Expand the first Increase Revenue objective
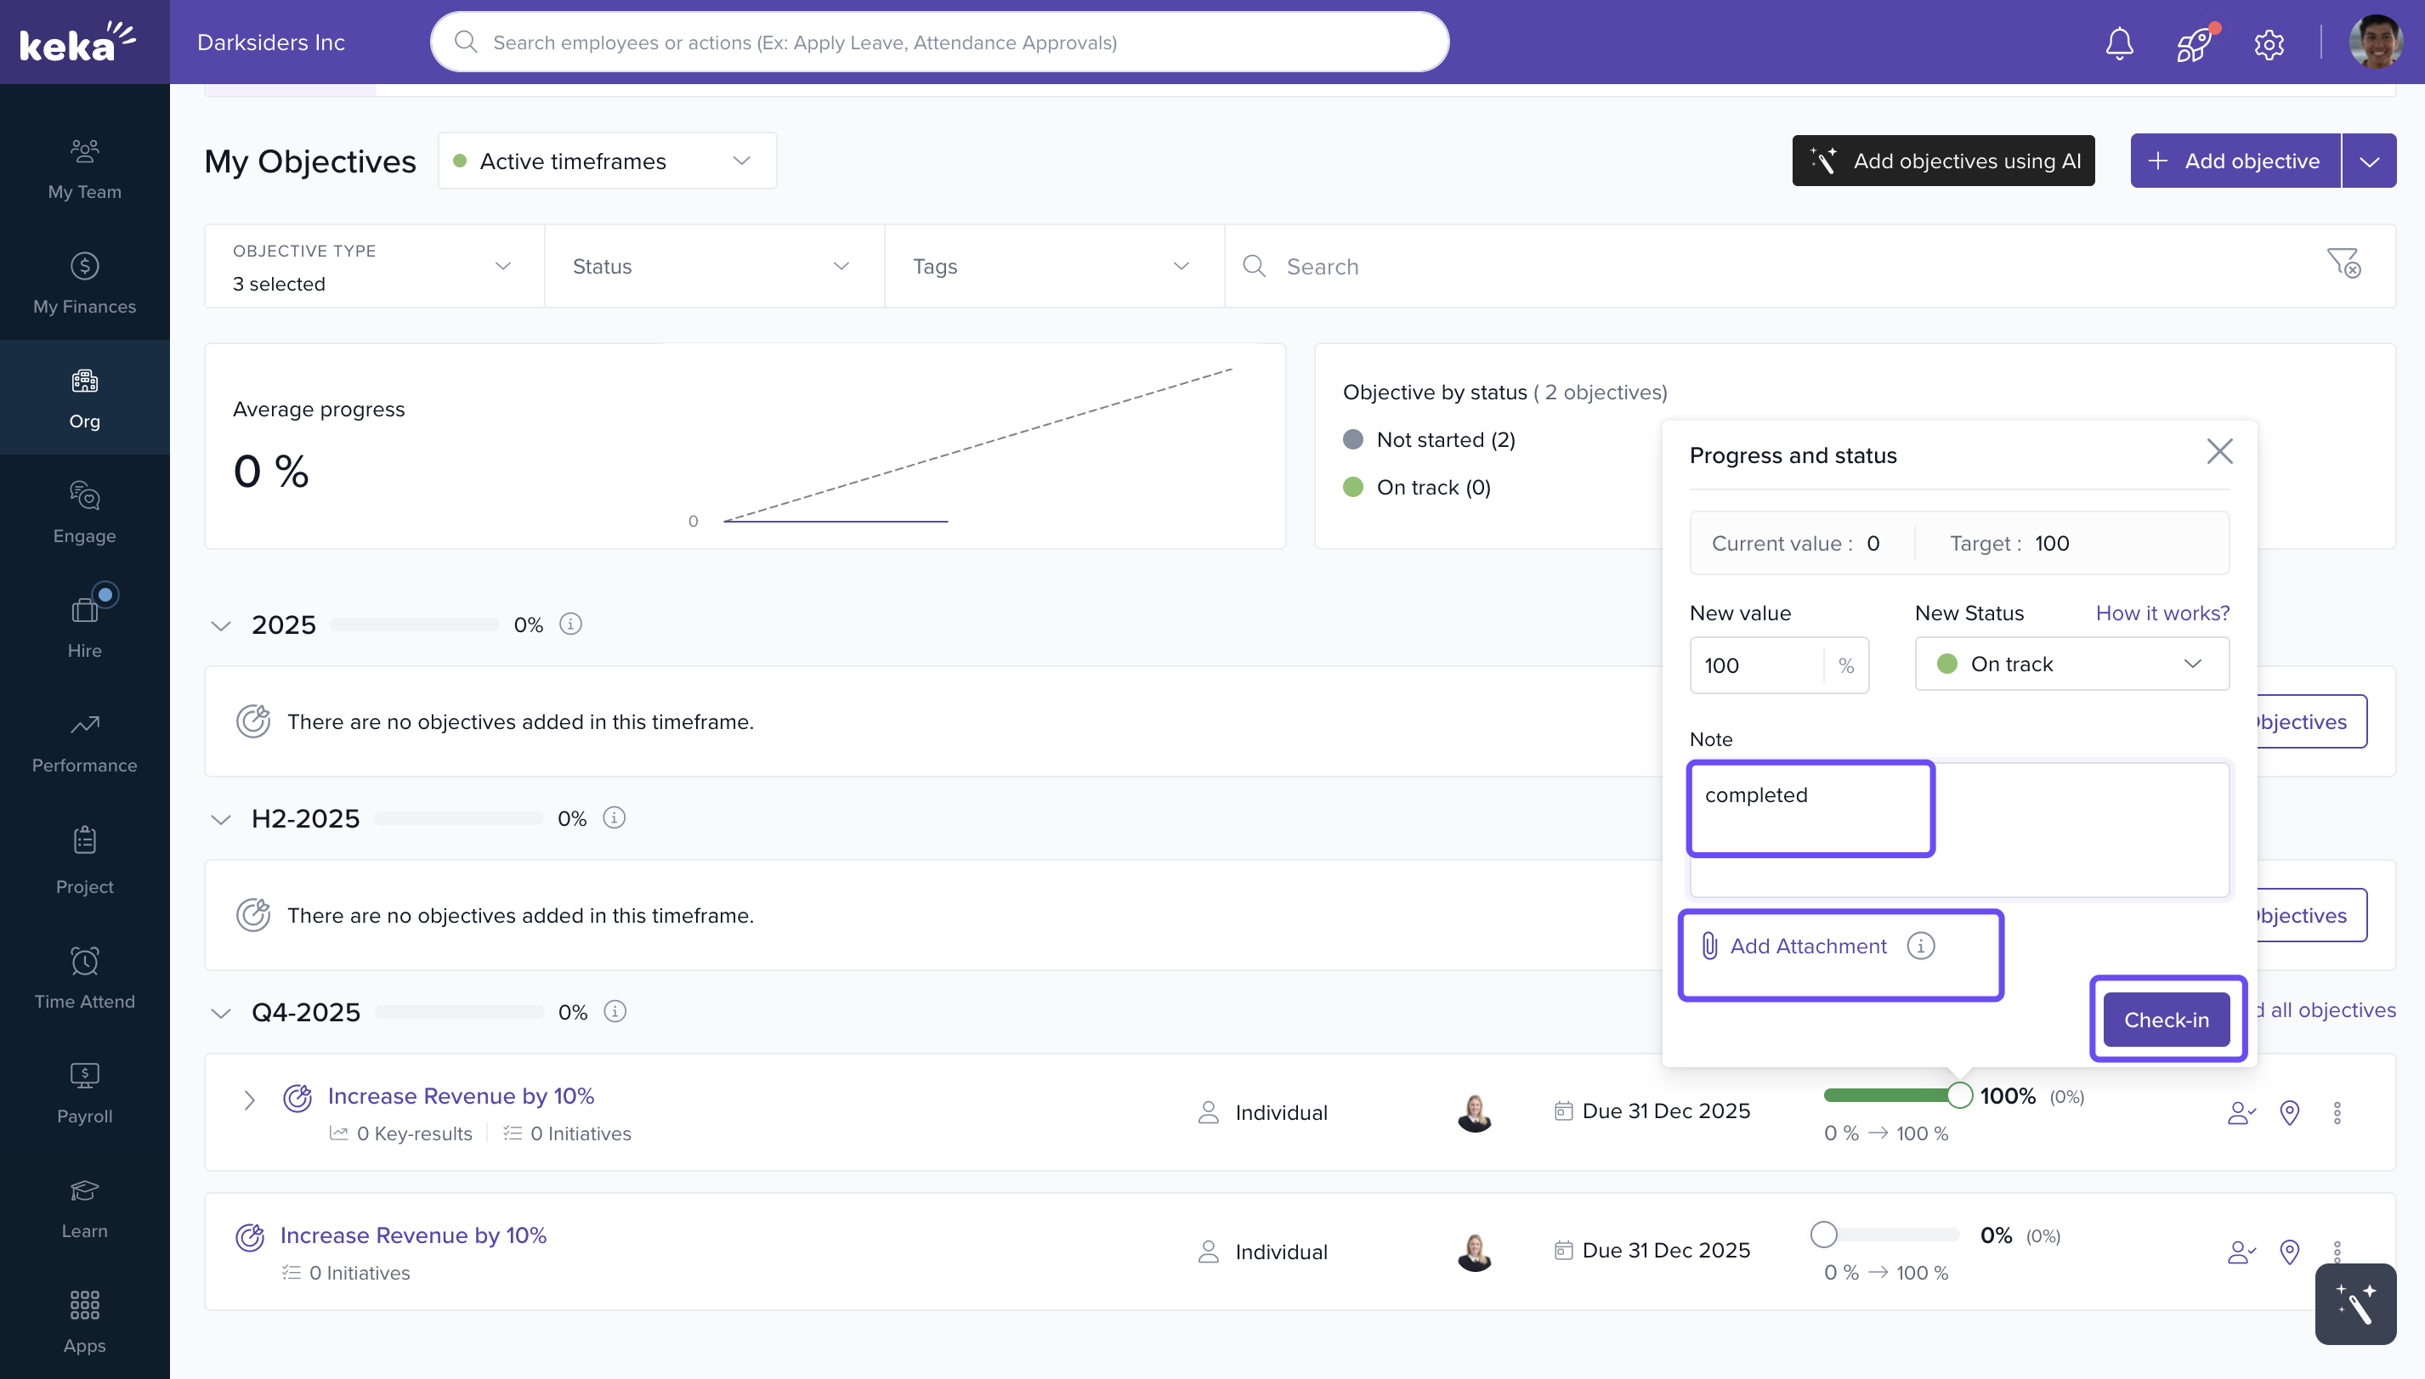 pyautogui.click(x=249, y=1099)
